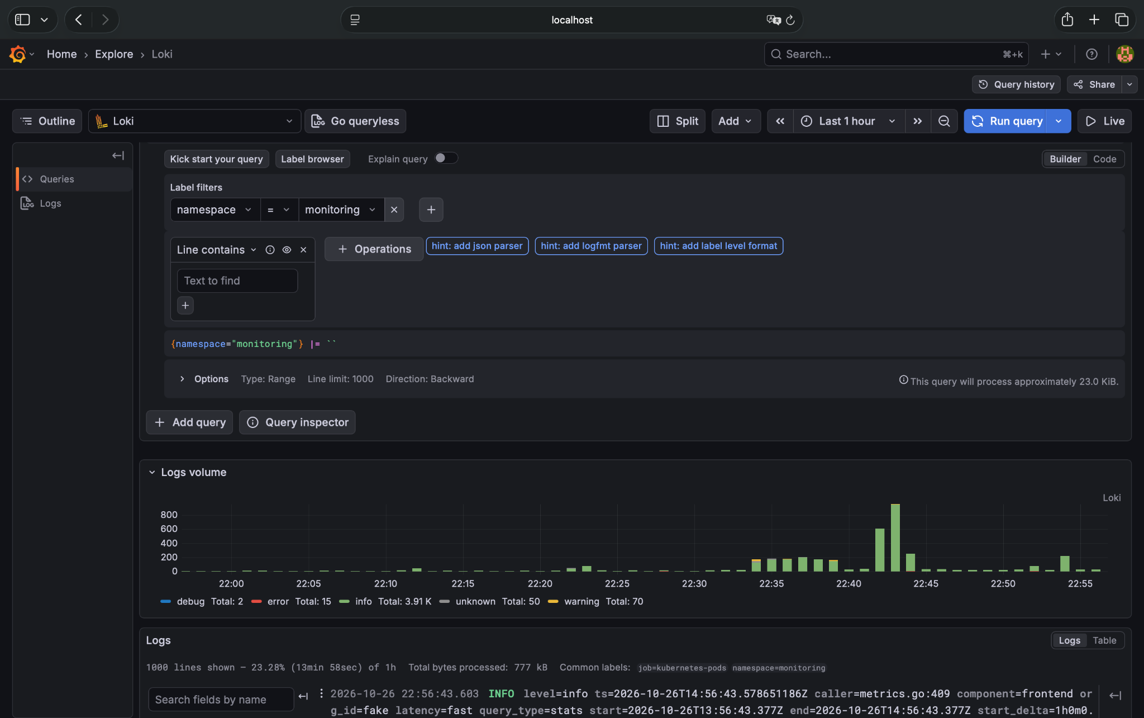The image size is (1144, 718).
Task: Shift the time range forwards with the double right arrow
Action: [917, 121]
